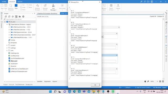This screenshot has width=168, height=94.
Task: Select challenge.xlsx file
Action: point(15,53)
